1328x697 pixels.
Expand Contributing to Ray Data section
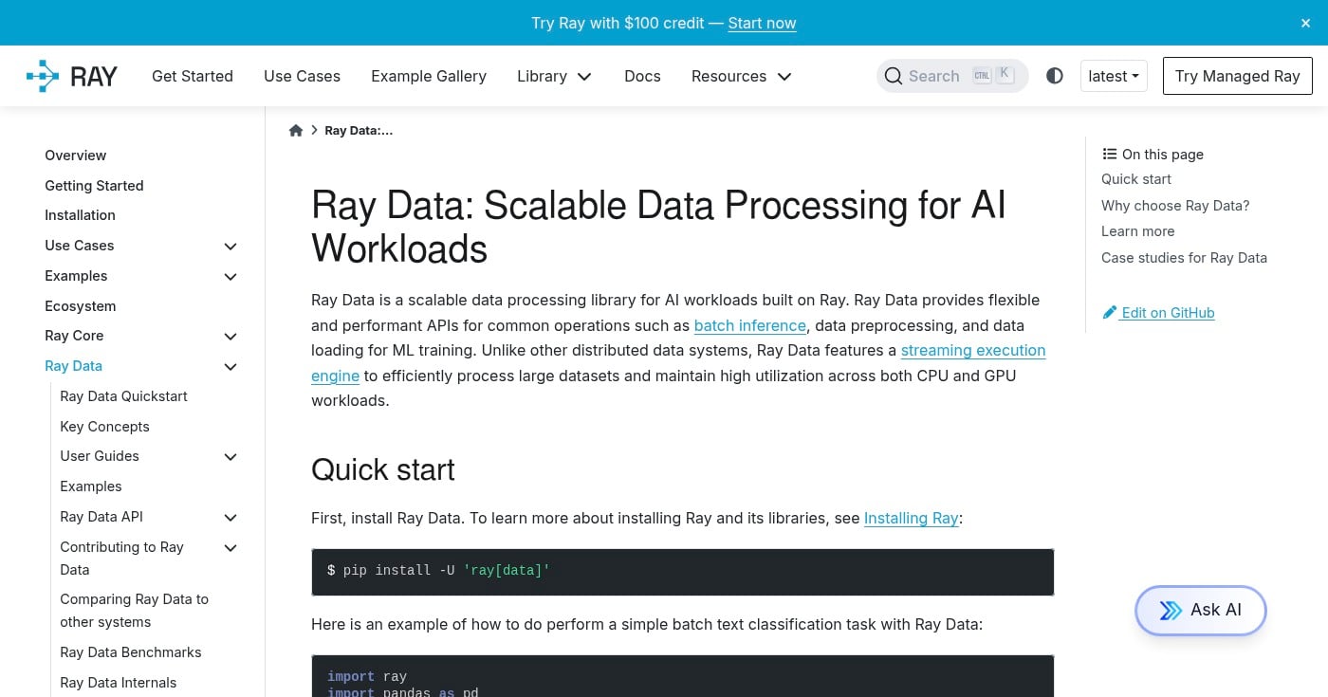pos(230,548)
